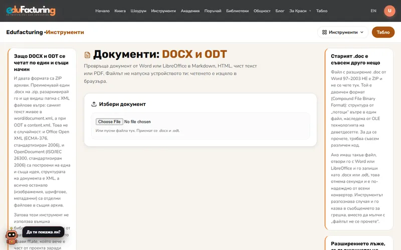401x250 pixels.
Task: Click the chevron in Инструменти dropdown
Action: [x=362, y=32]
